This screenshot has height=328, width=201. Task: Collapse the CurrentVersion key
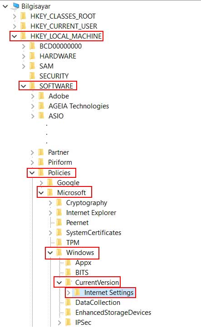pos(59,283)
